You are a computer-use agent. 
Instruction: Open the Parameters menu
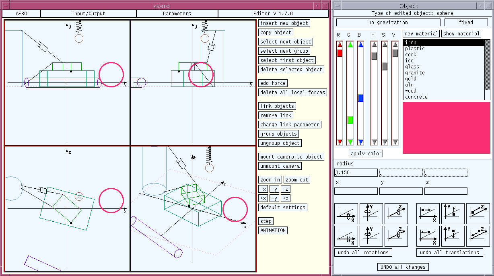click(177, 14)
